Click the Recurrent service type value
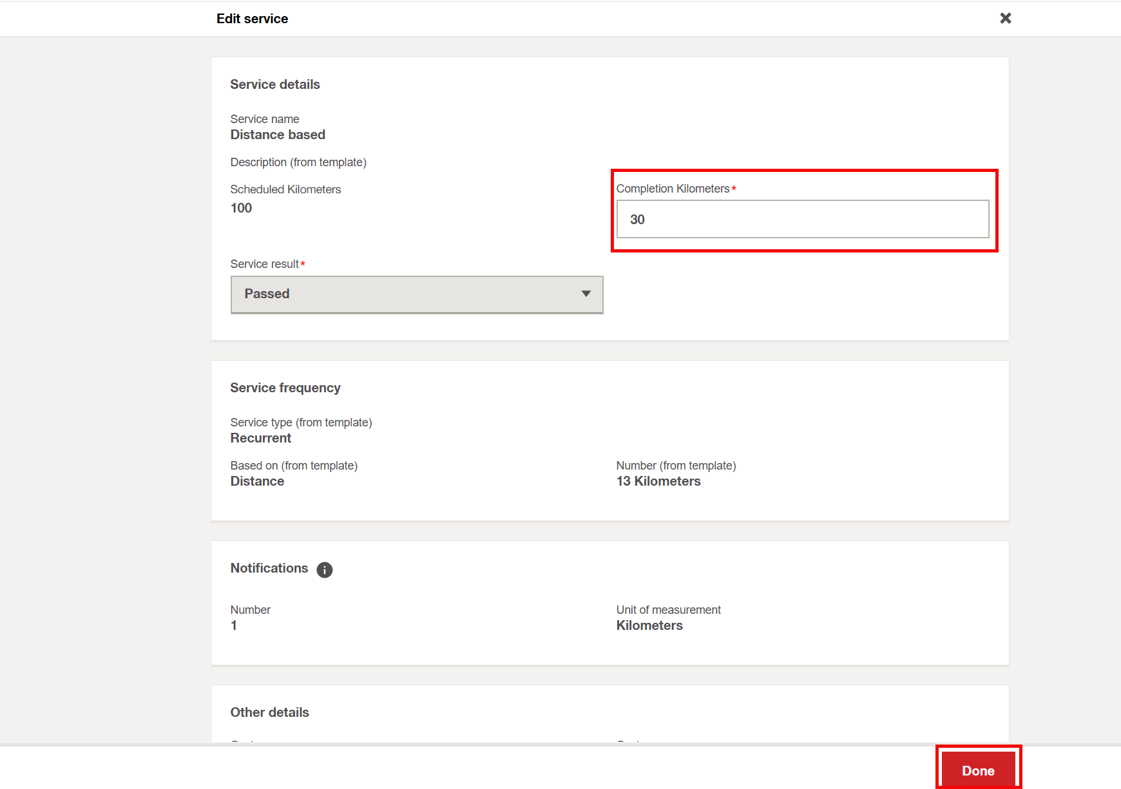This screenshot has width=1121, height=789. 261,438
